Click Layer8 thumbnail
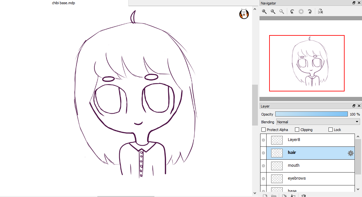The width and height of the screenshot is (362, 197). click(277, 140)
